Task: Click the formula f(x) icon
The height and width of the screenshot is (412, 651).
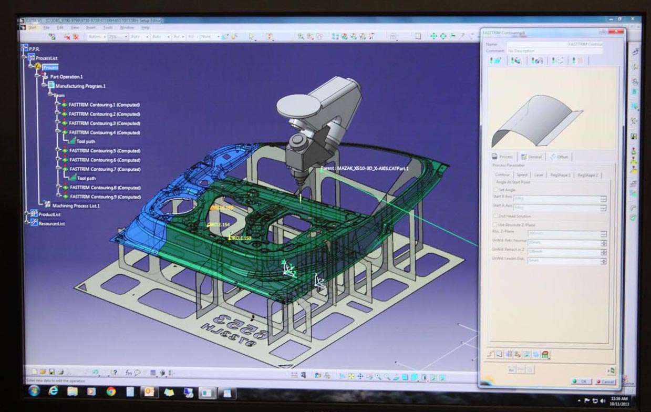Action: [129, 373]
